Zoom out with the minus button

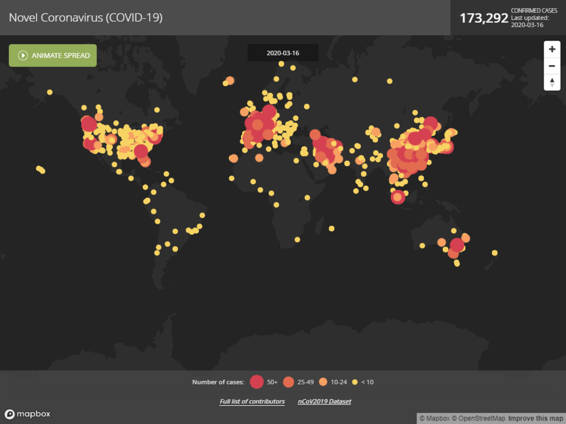[x=552, y=65]
